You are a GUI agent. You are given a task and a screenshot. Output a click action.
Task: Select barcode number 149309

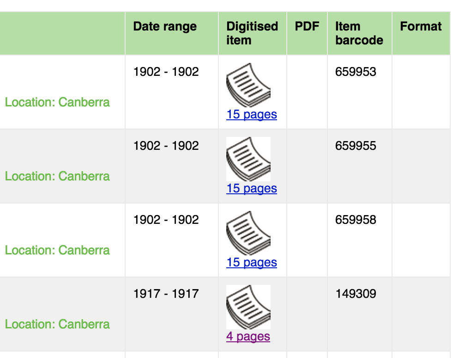point(356,294)
